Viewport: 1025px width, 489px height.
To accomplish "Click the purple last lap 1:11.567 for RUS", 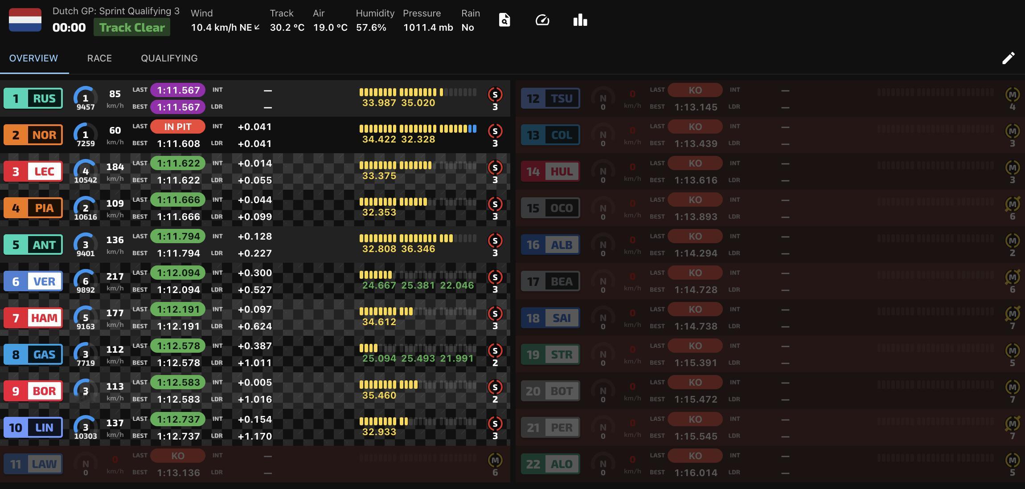I will click(178, 90).
